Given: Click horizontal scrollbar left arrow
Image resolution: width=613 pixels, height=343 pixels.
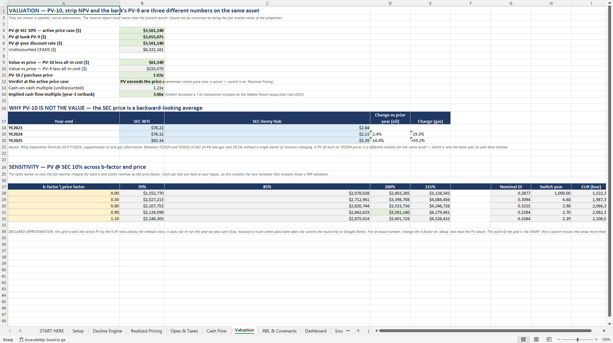Looking at the screenshot, I should point(376,331).
